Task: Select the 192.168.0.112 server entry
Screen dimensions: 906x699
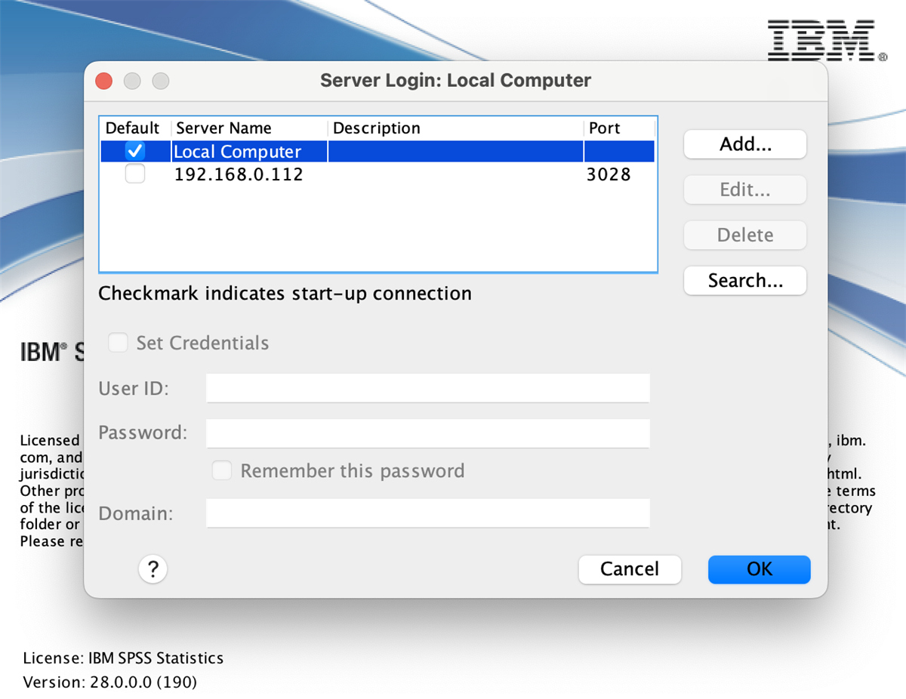Action: (x=239, y=175)
